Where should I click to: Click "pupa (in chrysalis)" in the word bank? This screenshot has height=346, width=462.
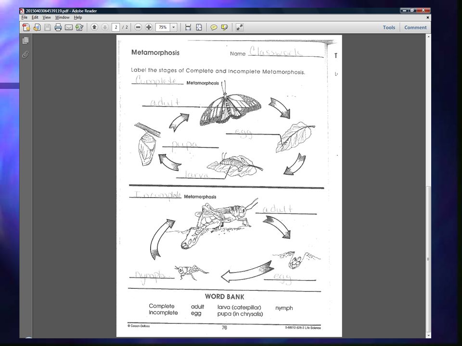point(240,314)
